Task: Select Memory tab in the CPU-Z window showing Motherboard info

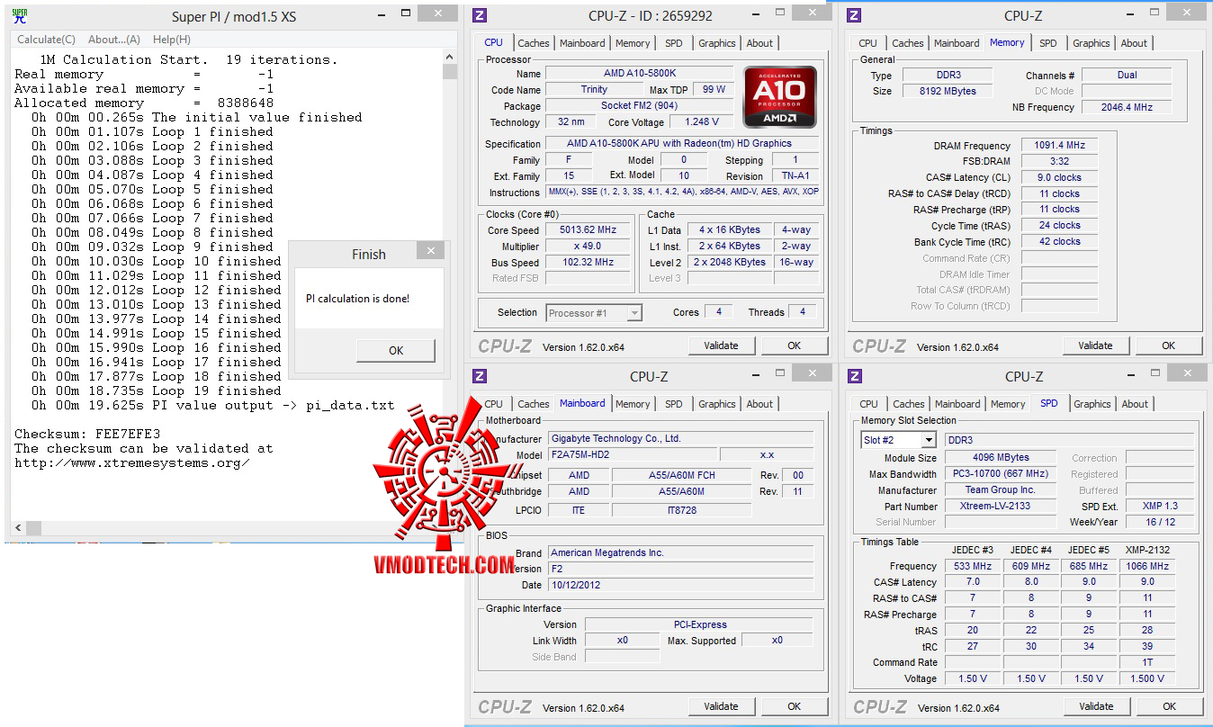Action: tap(633, 404)
